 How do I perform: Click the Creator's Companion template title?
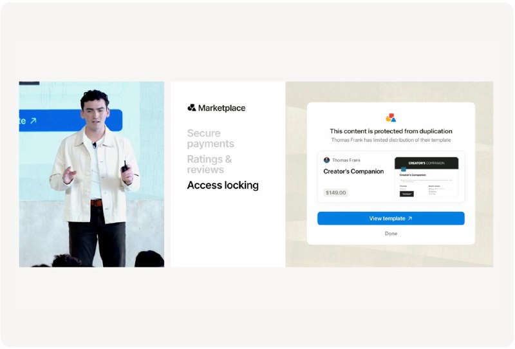(353, 171)
